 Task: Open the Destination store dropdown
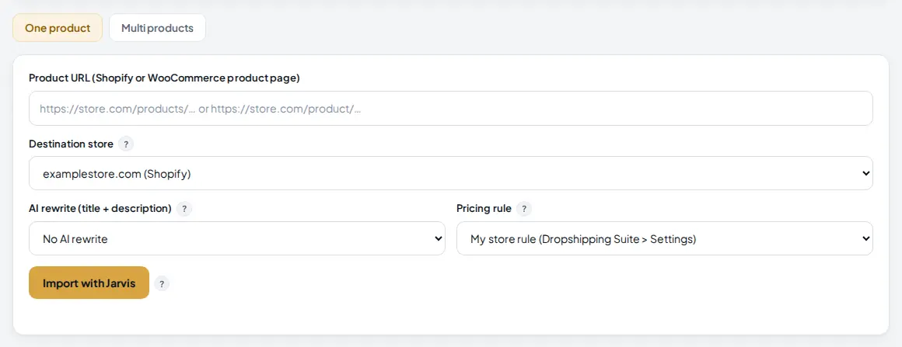pos(450,173)
